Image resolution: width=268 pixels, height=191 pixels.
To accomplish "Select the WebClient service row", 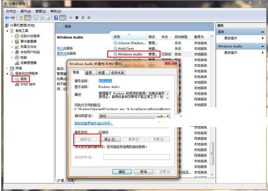I will [x=161, y=49].
